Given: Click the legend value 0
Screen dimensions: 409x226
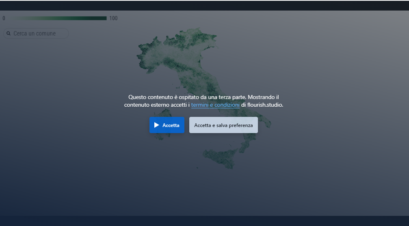Looking at the screenshot, I should point(4,18).
